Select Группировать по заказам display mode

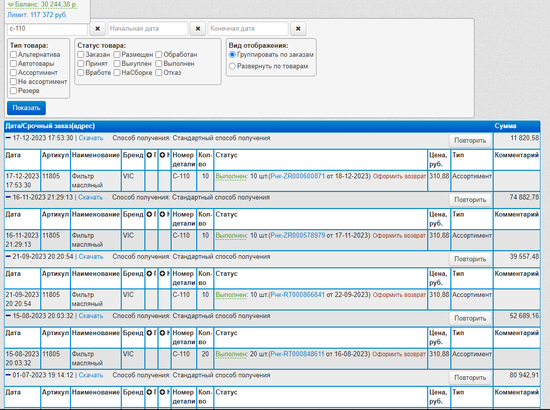point(232,55)
